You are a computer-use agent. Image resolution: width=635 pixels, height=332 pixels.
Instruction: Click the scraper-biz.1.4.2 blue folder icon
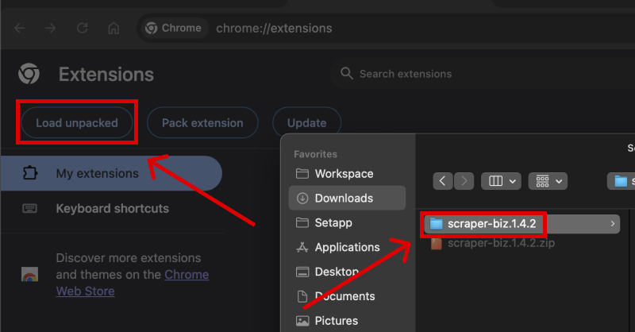(436, 224)
